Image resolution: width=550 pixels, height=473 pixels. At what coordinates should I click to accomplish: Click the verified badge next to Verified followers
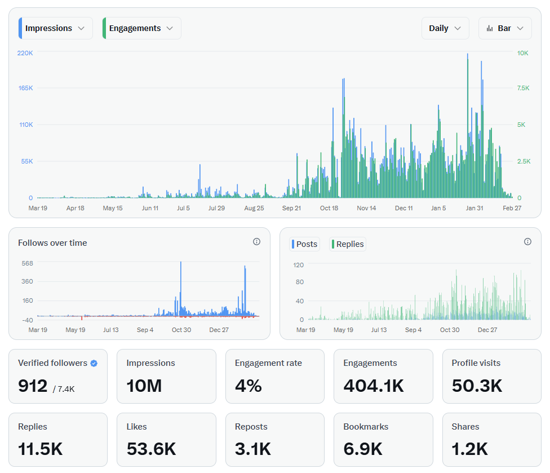tap(94, 363)
